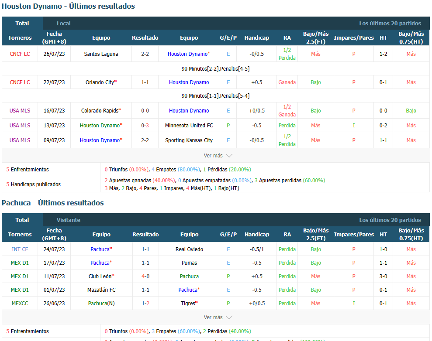
Task: Click the '5 Handicaps publicados' label
Action: coord(33,184)
